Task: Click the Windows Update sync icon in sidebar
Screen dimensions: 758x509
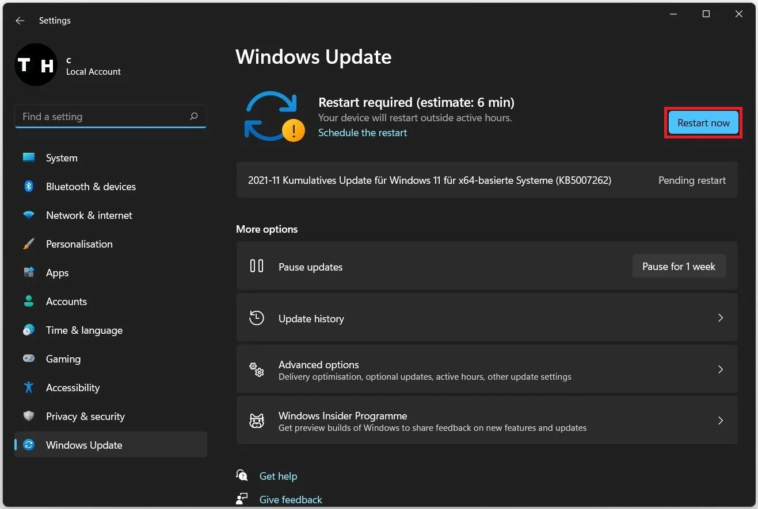Action: click(x=29, y=445)
